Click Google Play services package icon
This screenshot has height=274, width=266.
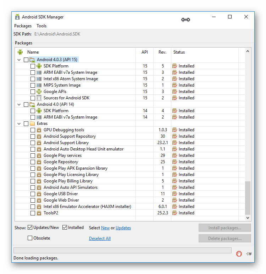pos(39,155)
